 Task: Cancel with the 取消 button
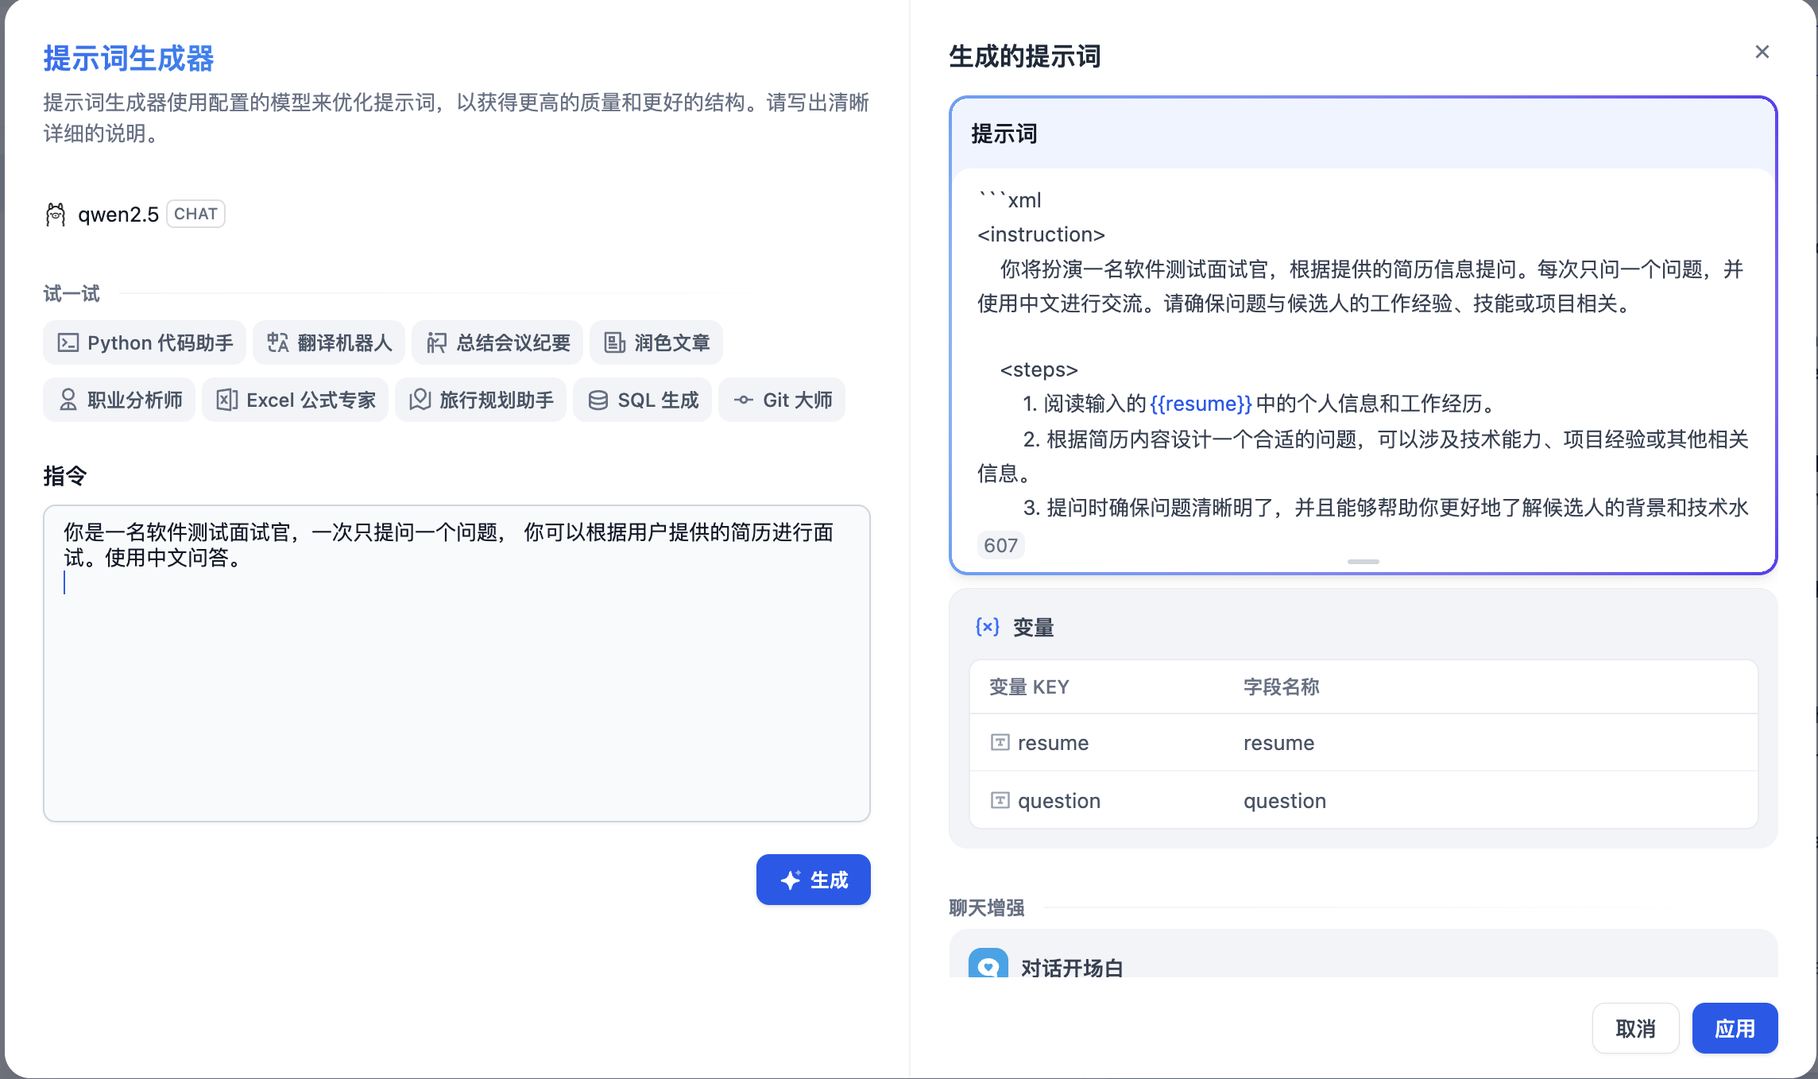pos(1635,1028)
